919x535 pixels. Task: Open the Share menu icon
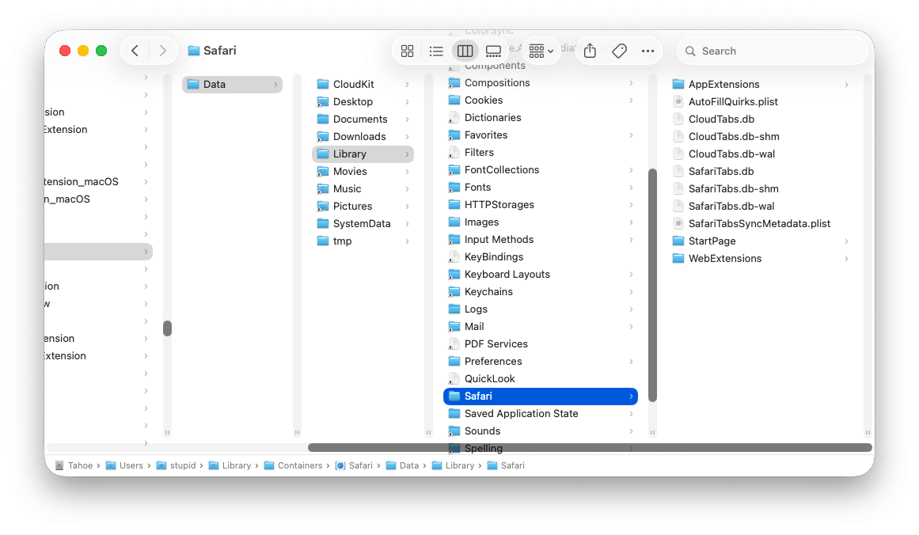point(589,51)
